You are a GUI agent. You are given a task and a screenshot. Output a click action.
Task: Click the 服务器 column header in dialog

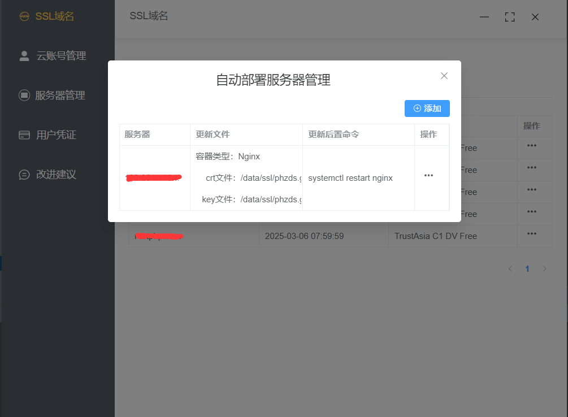coord(137,134)
